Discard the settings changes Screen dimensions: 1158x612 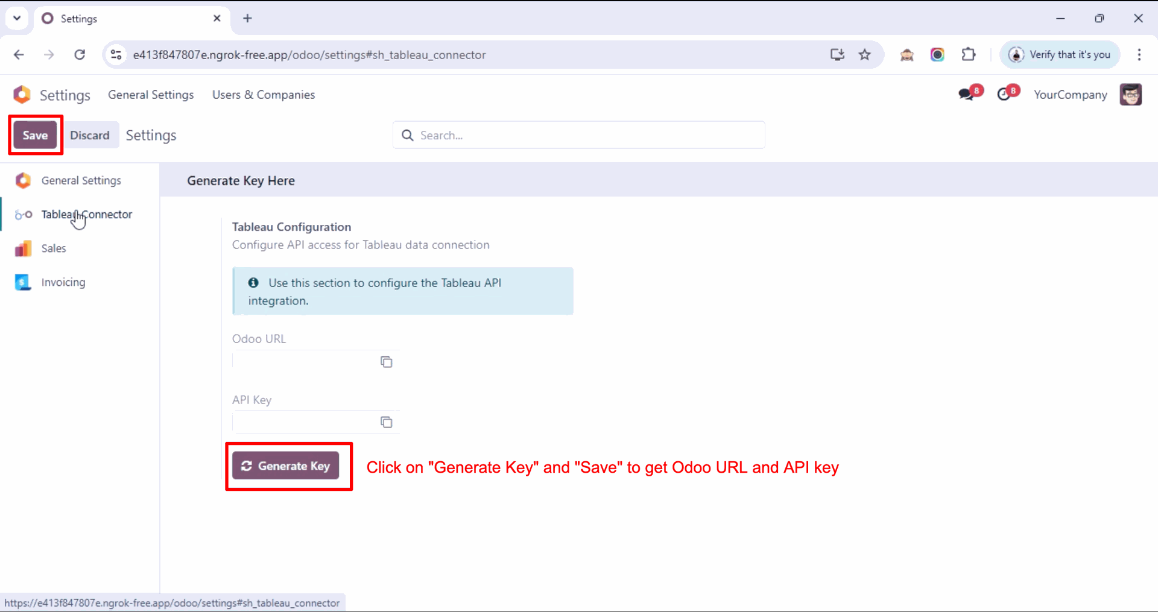pyautogui.click(x=90, y=135)
